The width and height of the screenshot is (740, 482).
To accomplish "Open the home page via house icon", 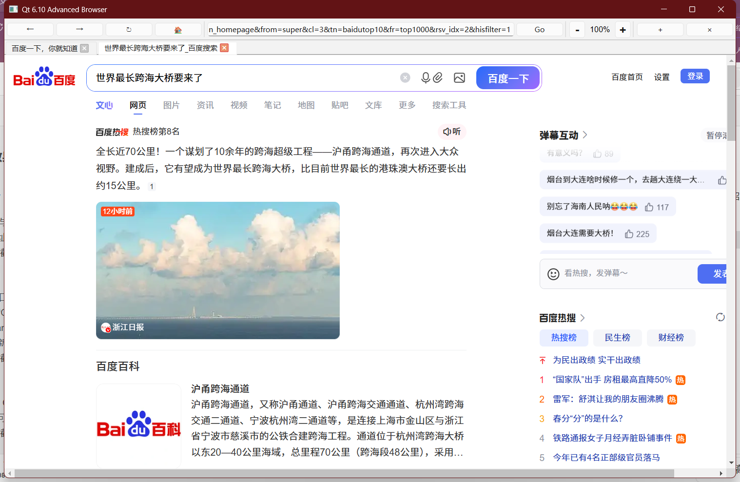I will [x=178, y=29].
